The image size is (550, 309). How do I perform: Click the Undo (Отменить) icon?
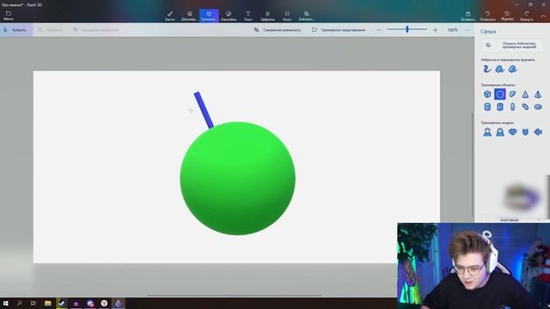click(487, 15)
